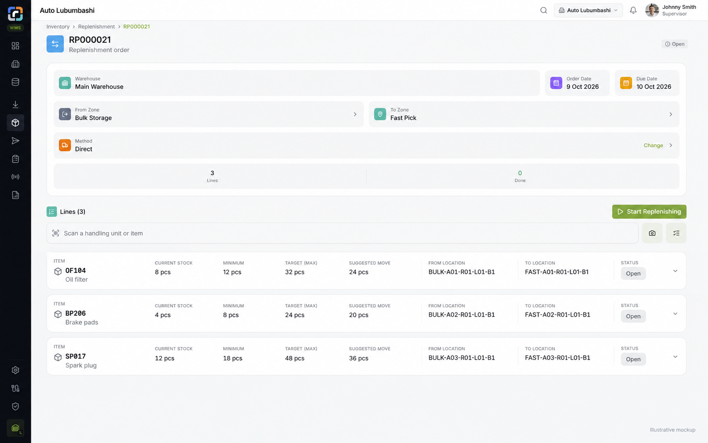Click the inbound download arrow sidebar icon
Viewport: 708px width, 443px height.
click(x=15, y=104)
